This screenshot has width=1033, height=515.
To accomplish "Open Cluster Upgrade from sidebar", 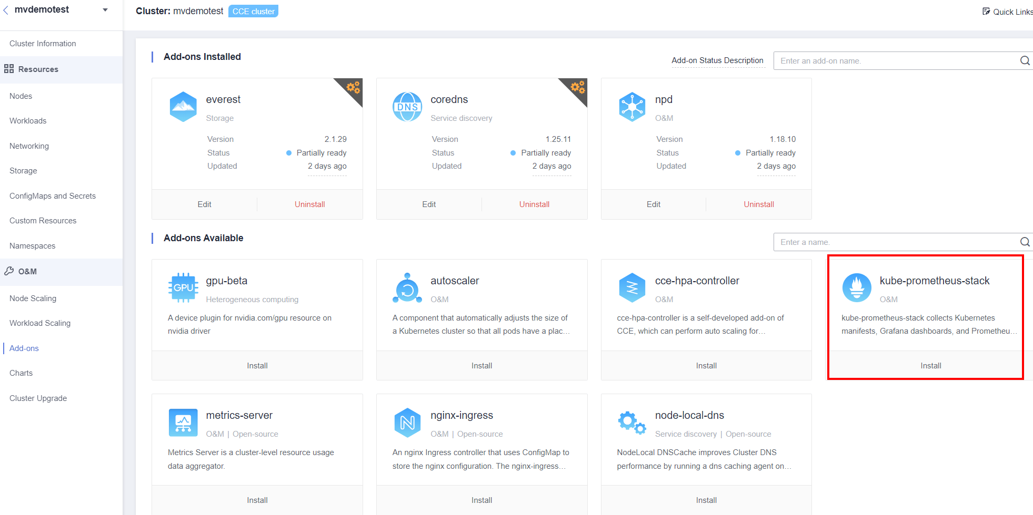I will (38, 398).
